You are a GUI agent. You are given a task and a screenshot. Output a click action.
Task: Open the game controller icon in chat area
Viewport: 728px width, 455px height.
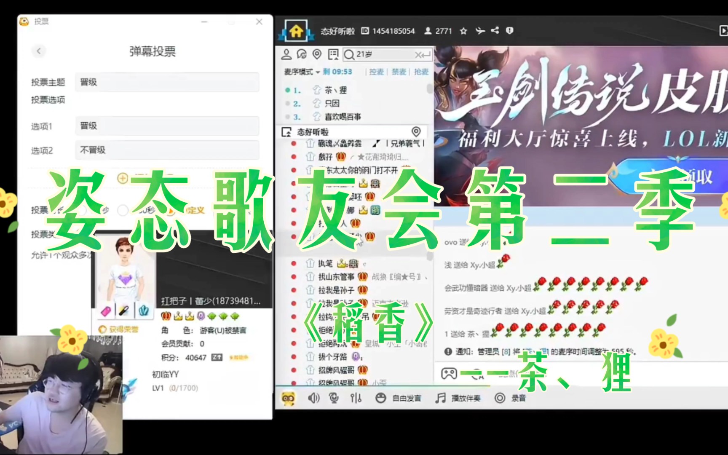coord(449,373)
